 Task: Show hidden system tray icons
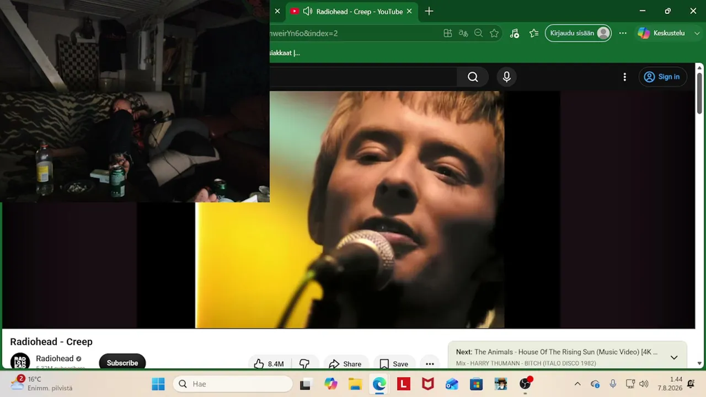coord(577,384)
